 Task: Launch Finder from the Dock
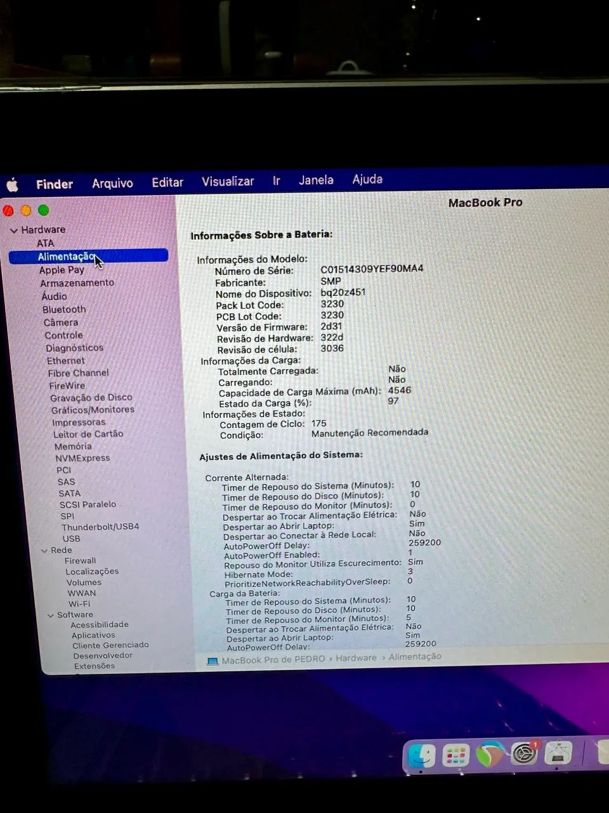pyautogui.click(x=422, y=756)
